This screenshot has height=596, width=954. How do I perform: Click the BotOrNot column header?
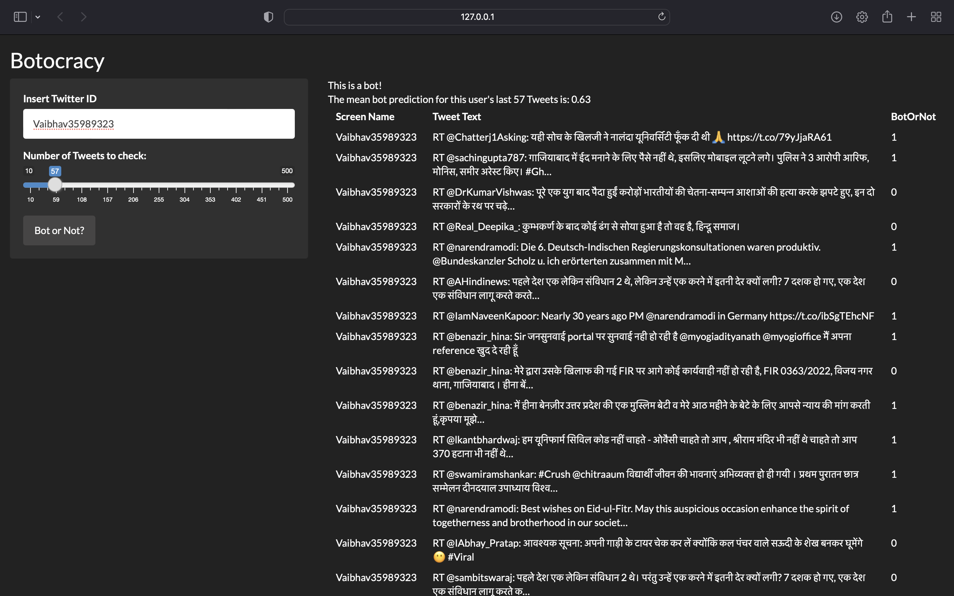[913, 117]
